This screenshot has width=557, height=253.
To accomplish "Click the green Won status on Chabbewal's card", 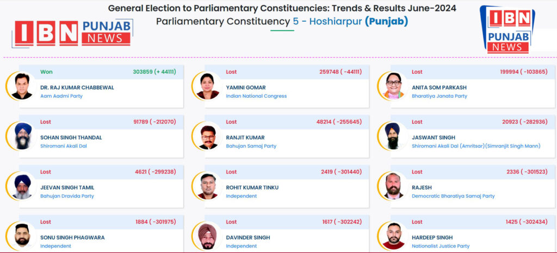I will coord(46,72).
